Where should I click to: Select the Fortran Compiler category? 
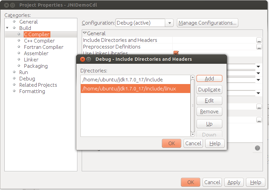pos(43,47)
